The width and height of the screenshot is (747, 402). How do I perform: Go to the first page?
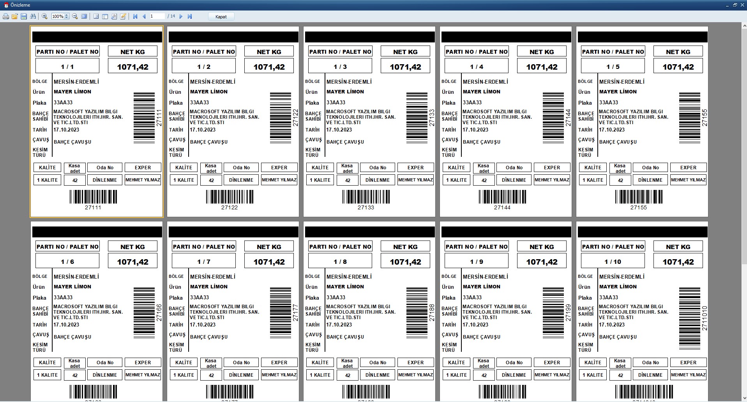tap(135, 16)
